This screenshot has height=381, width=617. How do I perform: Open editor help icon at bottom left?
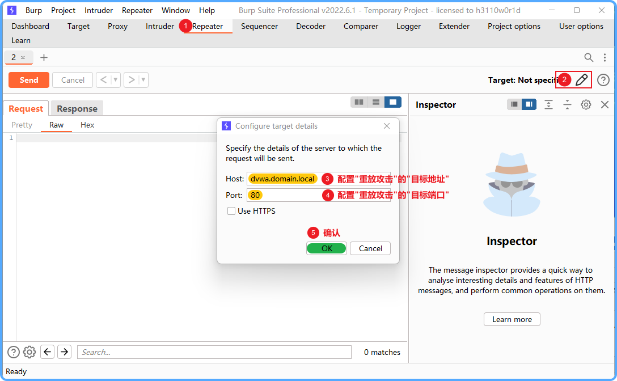(14, 352)
